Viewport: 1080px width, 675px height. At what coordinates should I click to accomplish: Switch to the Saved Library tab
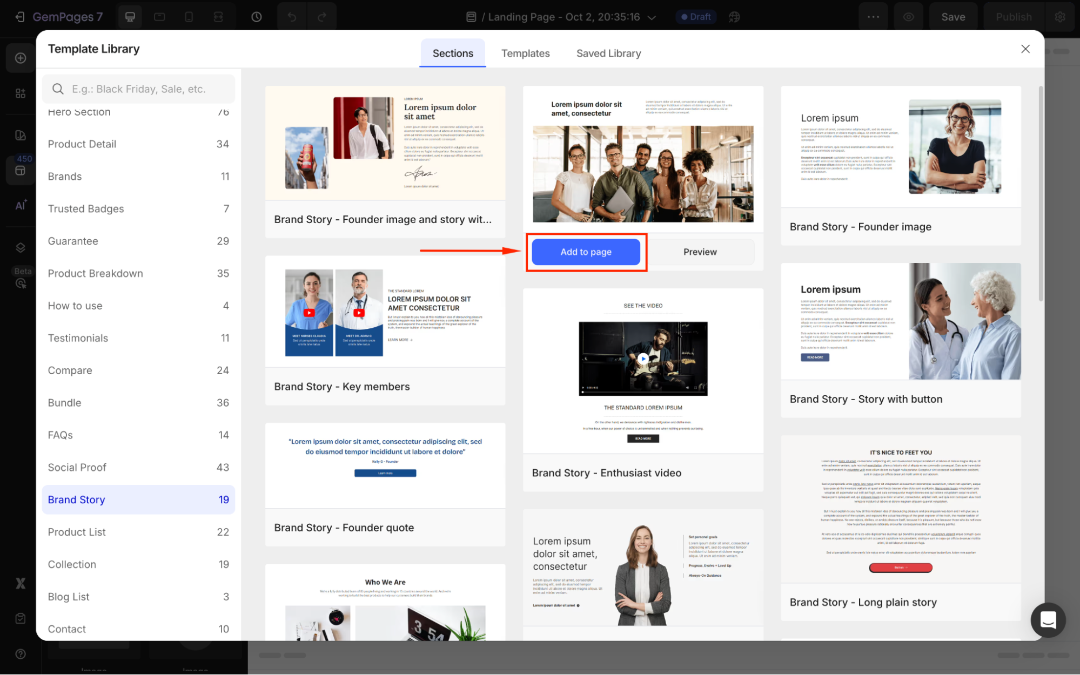tap(608, 53)
